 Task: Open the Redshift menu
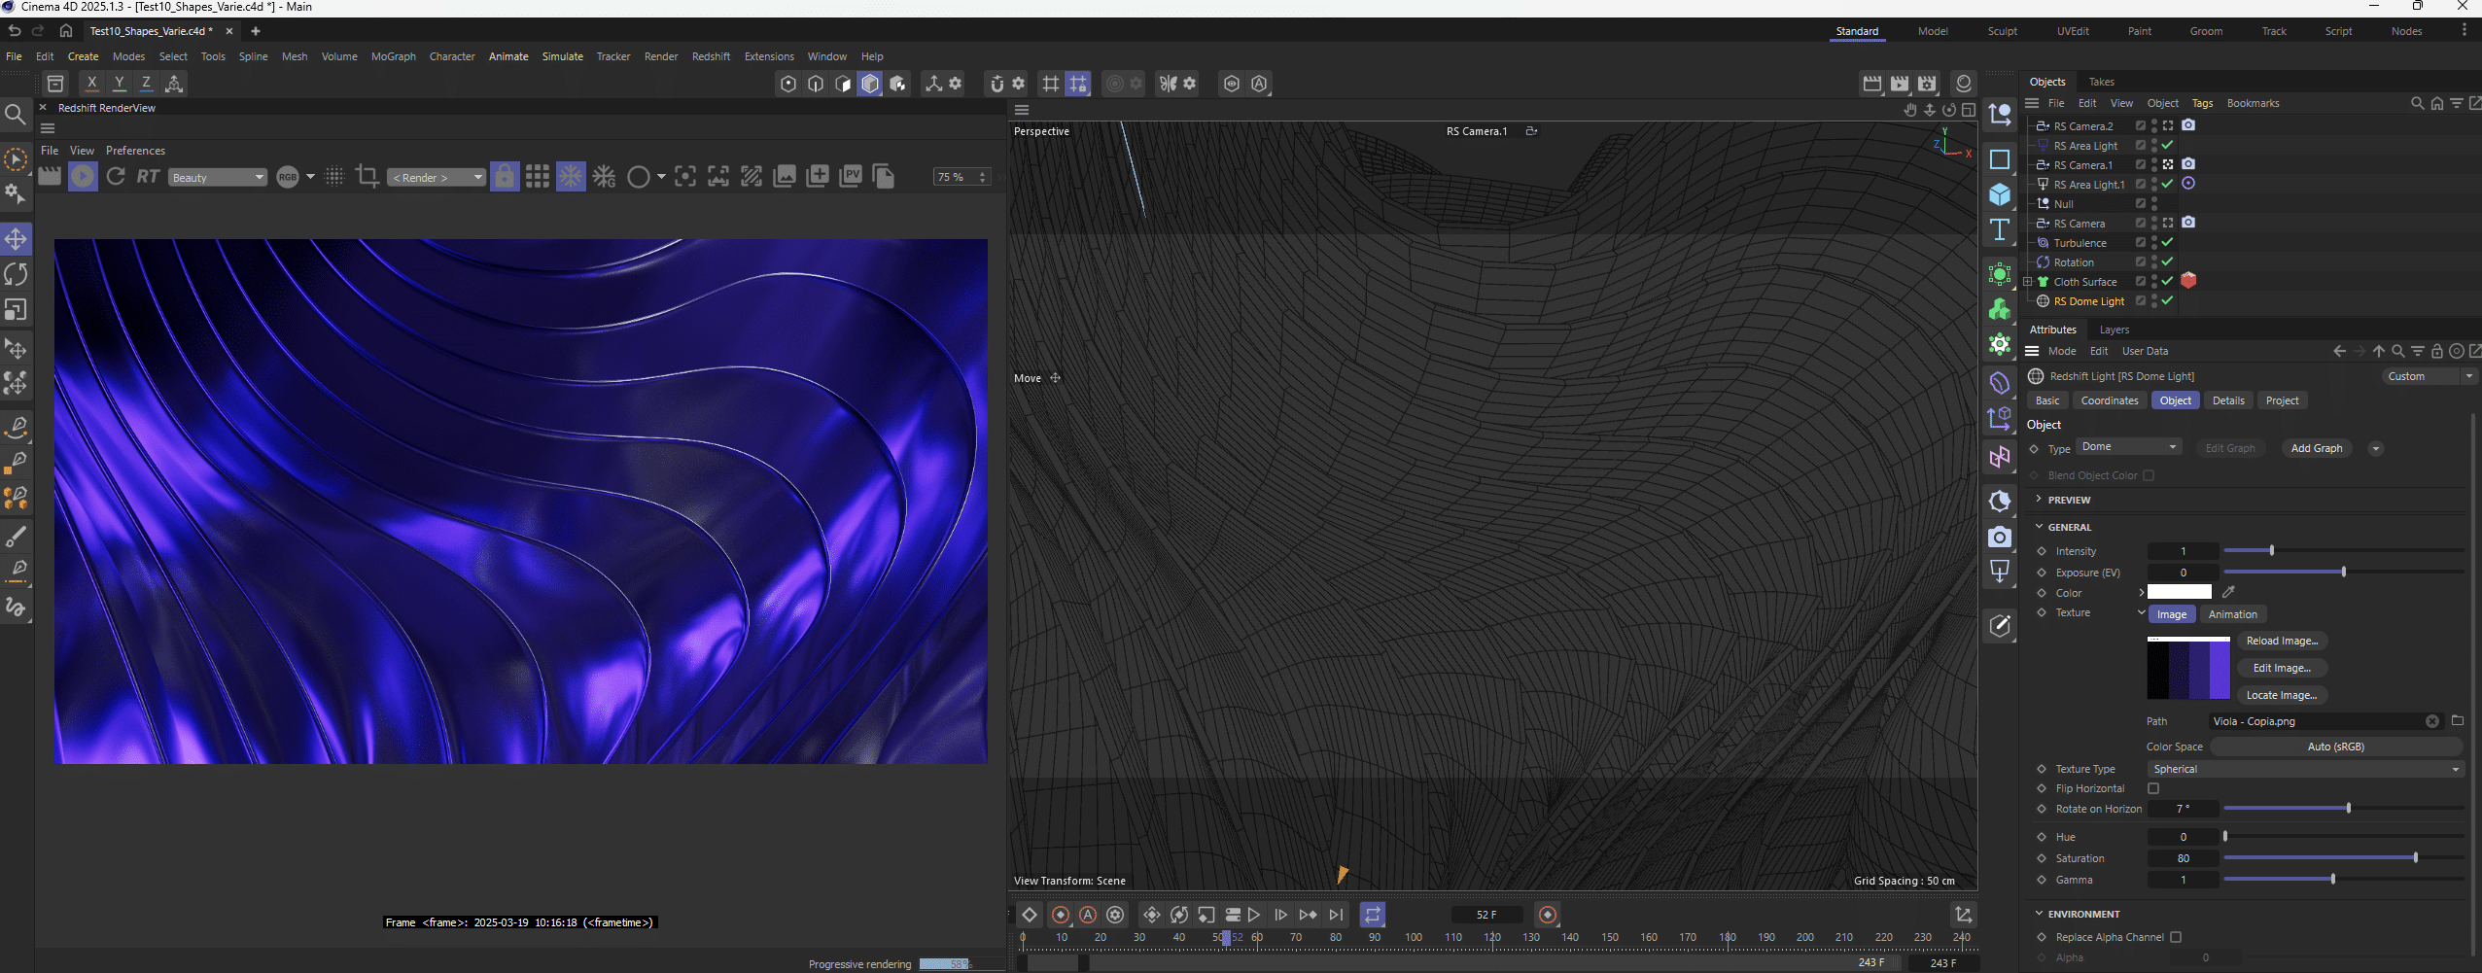click(x=711, y=56)
